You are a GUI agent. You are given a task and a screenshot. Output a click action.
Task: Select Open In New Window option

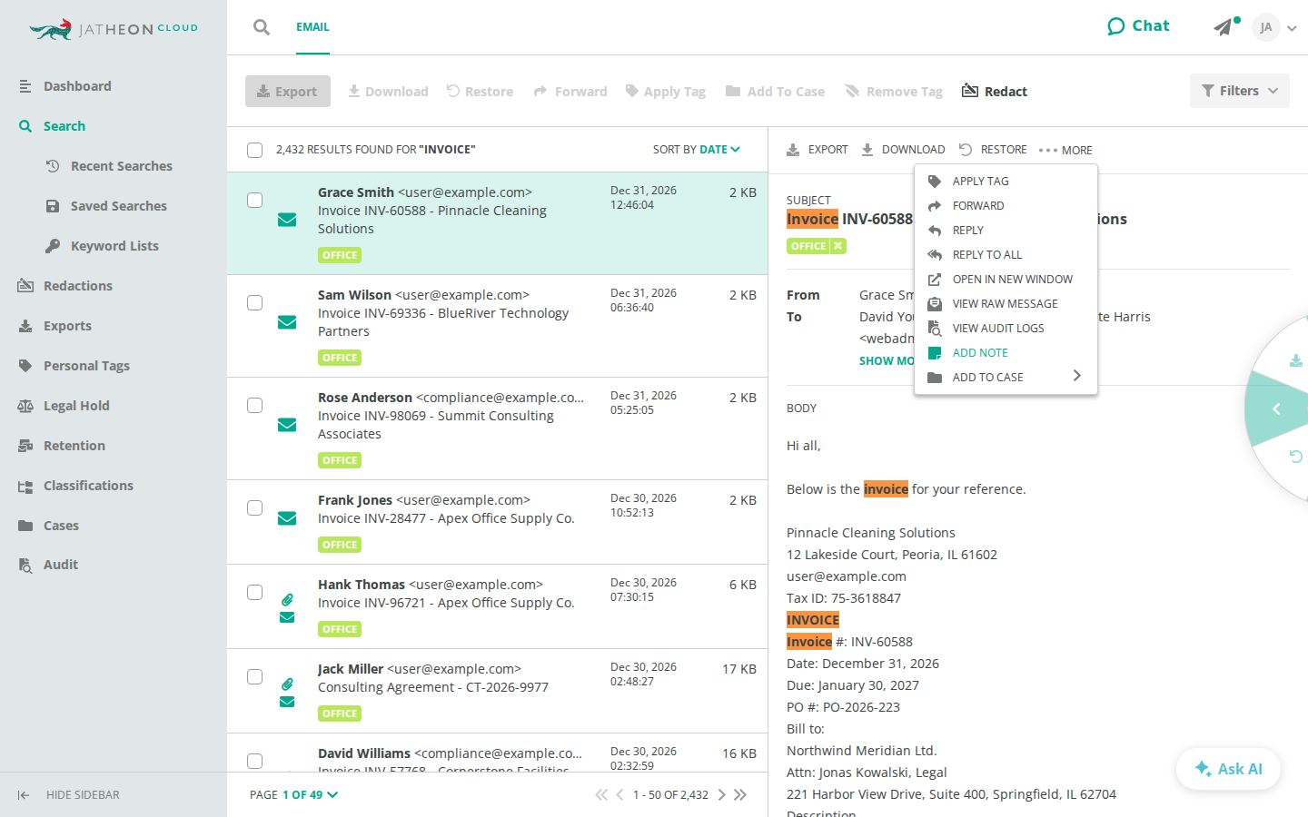pos(1006,280)
